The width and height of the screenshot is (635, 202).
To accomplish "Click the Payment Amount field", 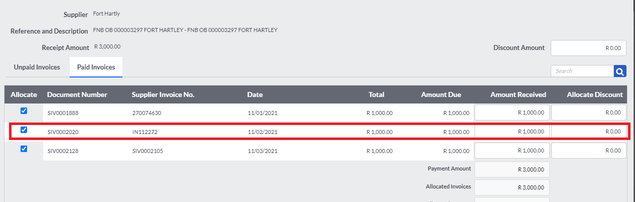I will pos(512,169).
